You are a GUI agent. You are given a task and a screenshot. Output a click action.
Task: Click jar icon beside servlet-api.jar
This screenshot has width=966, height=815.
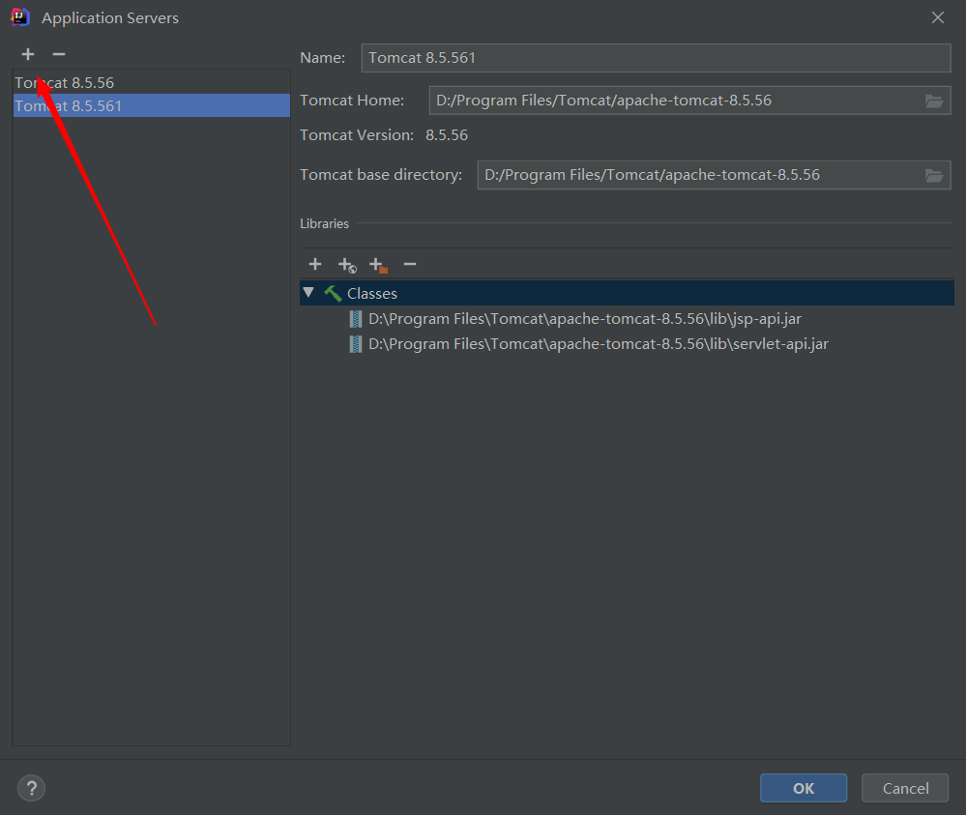[356, 344]
